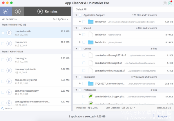Click the com.techsmith.camtasia3.sfl file icon
The image size is (174, 121).
pyautogui.click(x=91, y=71)
